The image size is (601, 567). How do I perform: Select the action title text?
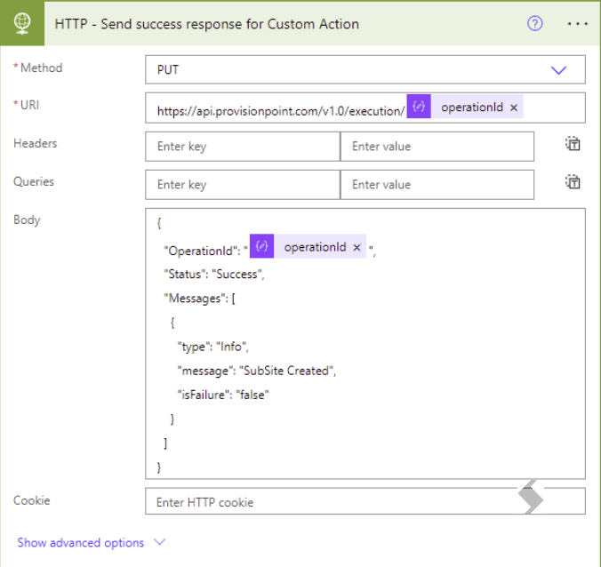pos(207,24)
